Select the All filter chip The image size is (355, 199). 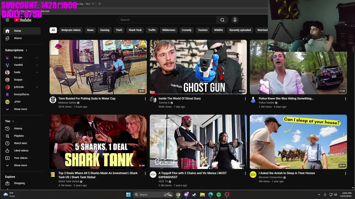click(x=53, y=30)
